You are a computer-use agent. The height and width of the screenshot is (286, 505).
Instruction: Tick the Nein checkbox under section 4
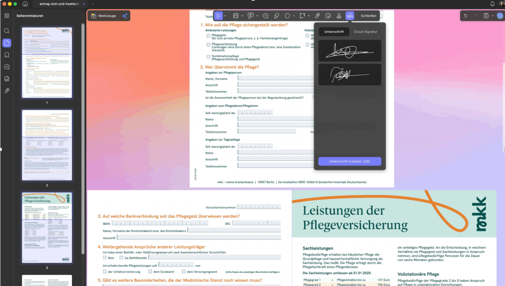click(x=105, y=257)
